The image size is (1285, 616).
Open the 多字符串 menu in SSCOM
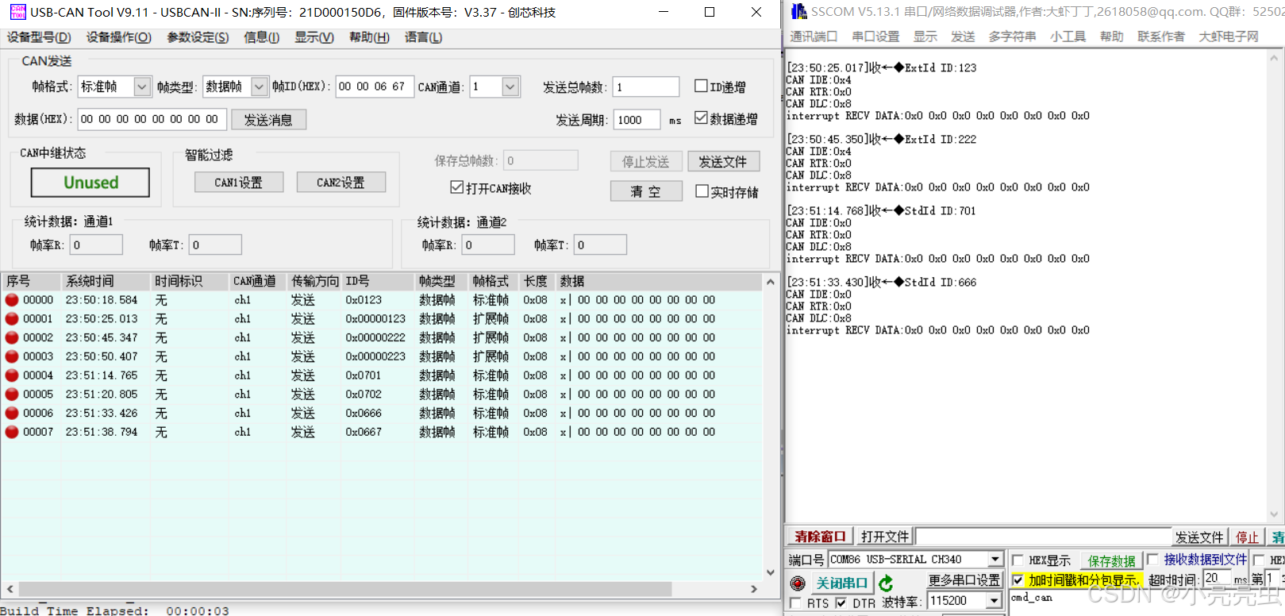(x=1012, y=37)
